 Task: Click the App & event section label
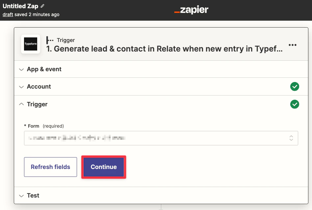pos(44,69)
